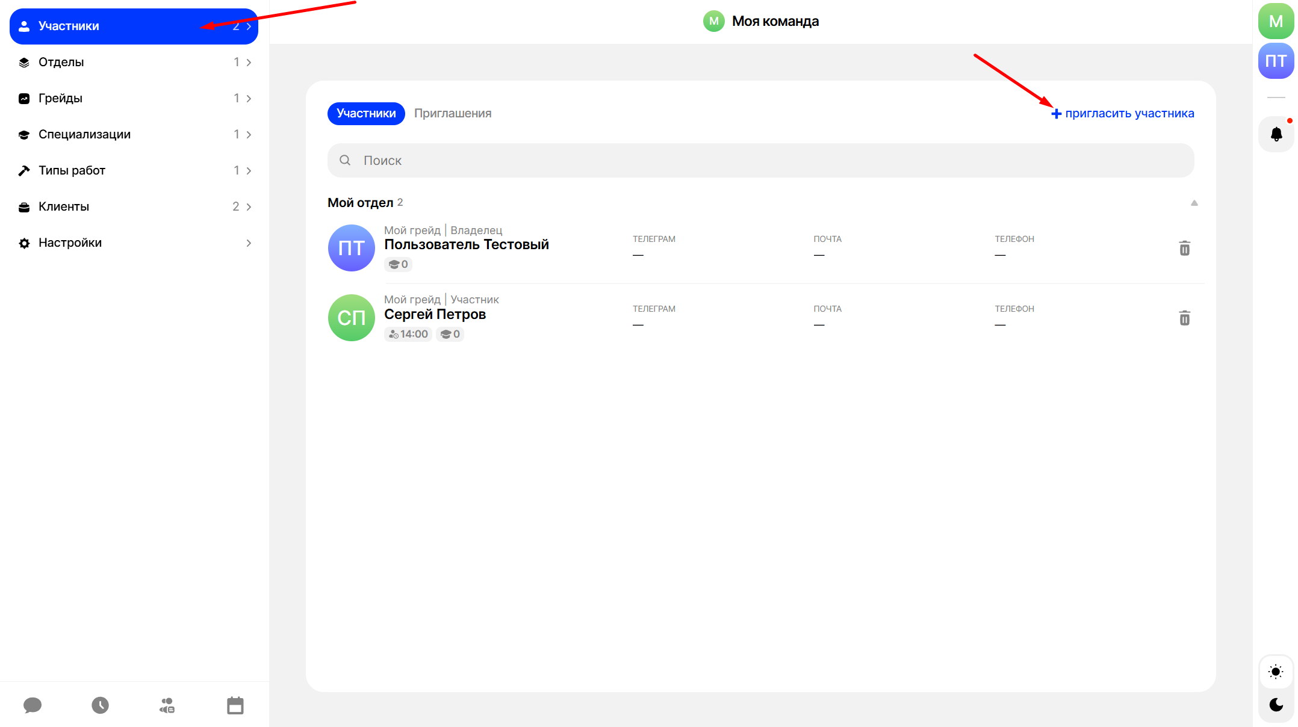Open Сергей Петров member profile
This screenshot has height=727, width=1298.
[x=435, y=314]
